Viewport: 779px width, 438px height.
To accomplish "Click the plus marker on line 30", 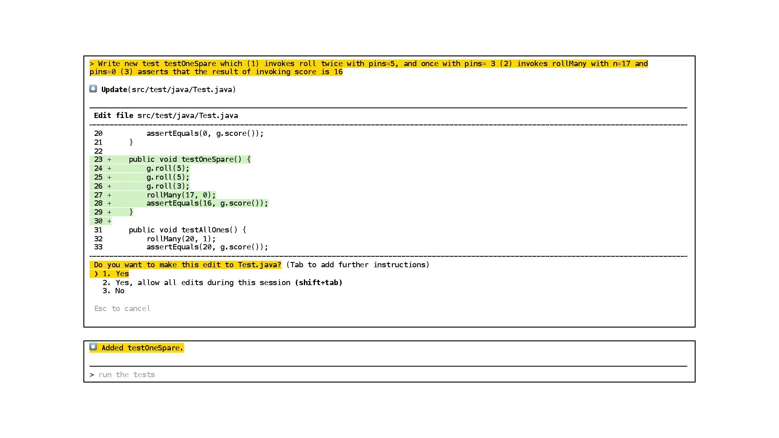I will tap(109, 221).
